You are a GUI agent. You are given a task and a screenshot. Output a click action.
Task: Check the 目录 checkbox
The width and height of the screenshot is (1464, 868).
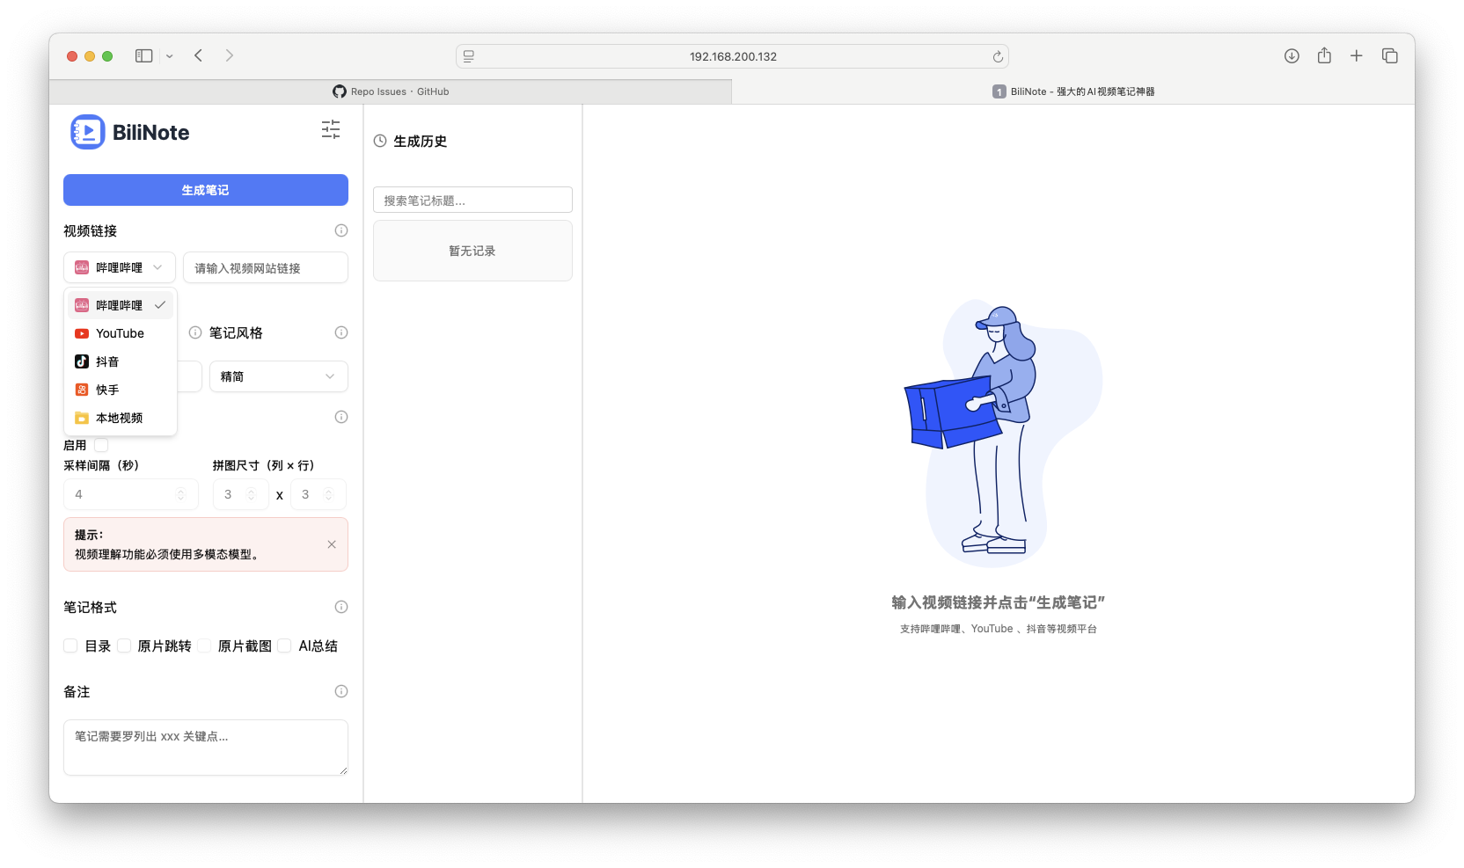pos(70,646)
